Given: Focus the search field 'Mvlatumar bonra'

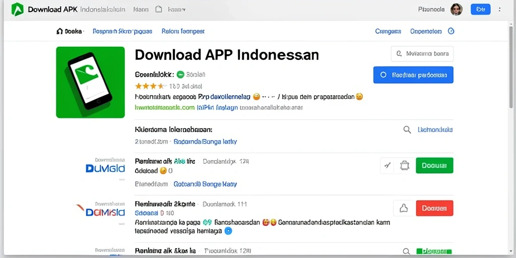Looking at the screenshot, I should [x=422, y=53].
